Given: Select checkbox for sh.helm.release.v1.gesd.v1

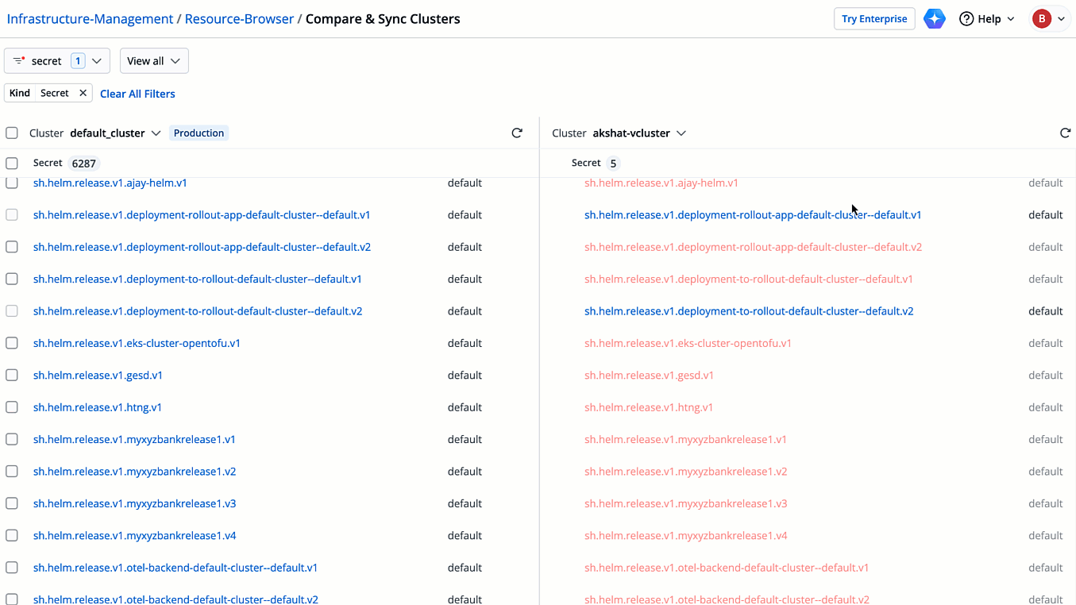Looking at the screenshot, I should click(12, 376).
